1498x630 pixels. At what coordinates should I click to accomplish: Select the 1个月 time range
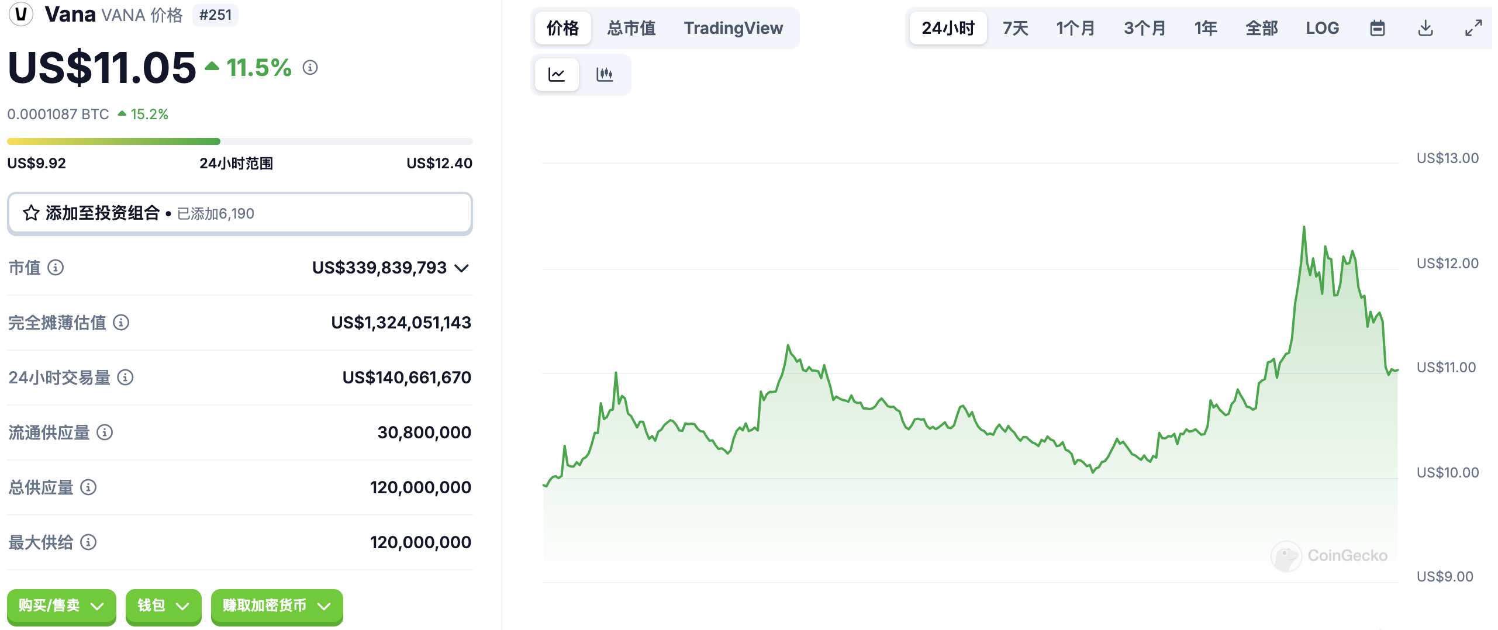[x=1075, y=28]
